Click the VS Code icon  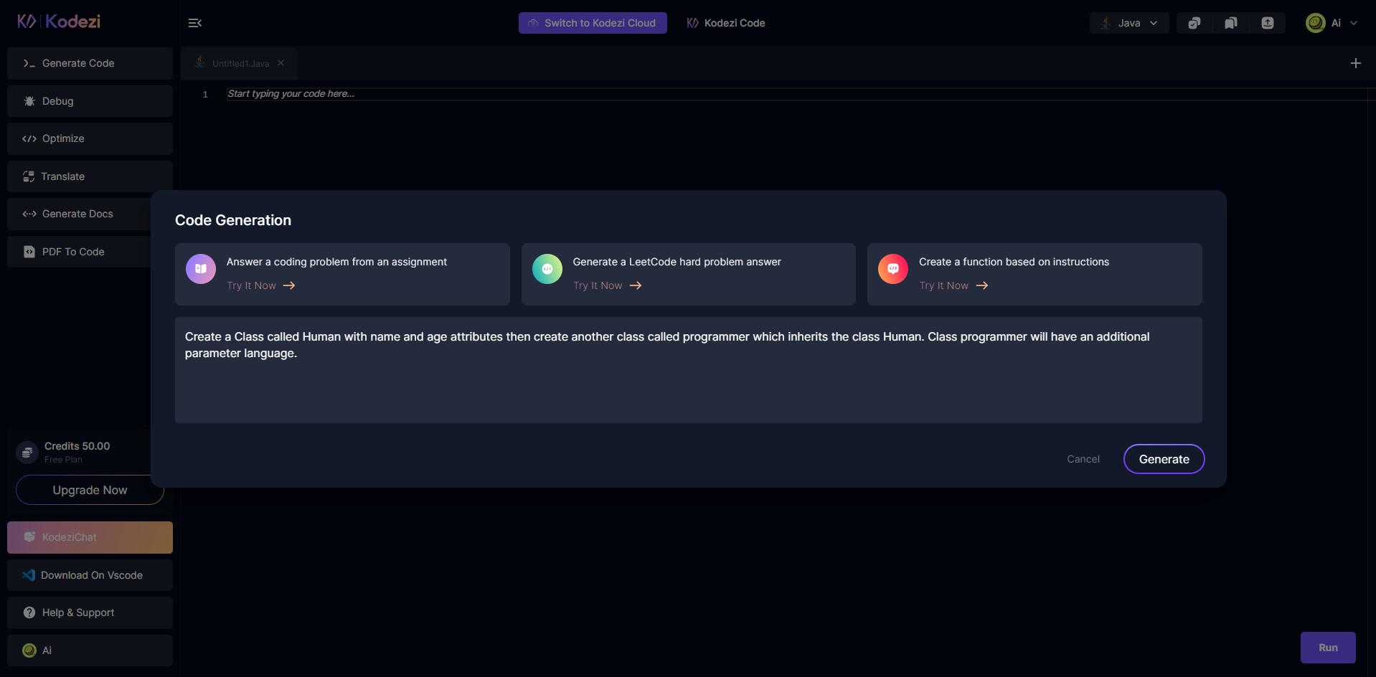pos(29,575)
